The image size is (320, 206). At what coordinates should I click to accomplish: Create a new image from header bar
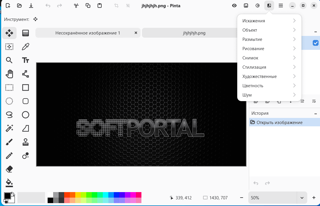click(x=8, y=6)
